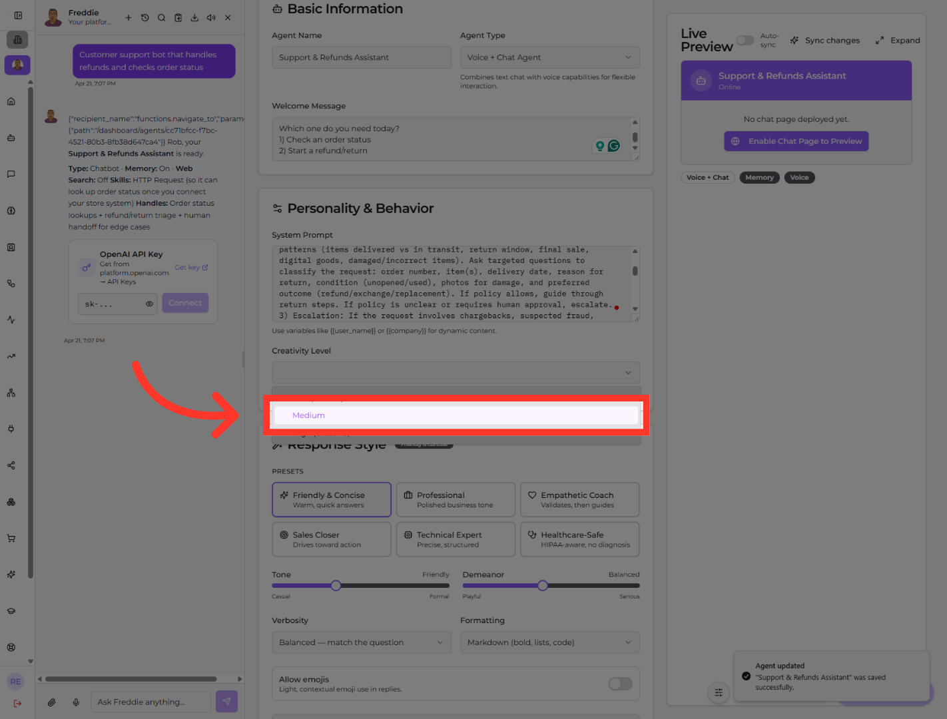Click the Ask Freddie anything input
This screenshot has width=947, height=719.
point(151,702)
